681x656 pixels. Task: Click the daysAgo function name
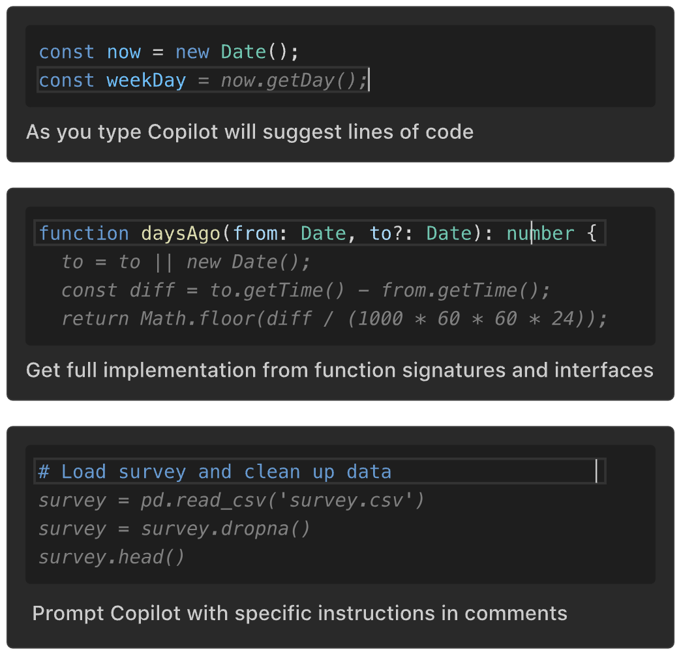[180, 233]
